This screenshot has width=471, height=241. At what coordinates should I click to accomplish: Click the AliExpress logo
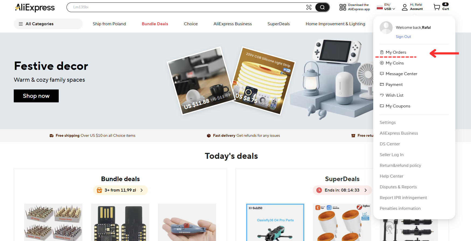(35, 8)
